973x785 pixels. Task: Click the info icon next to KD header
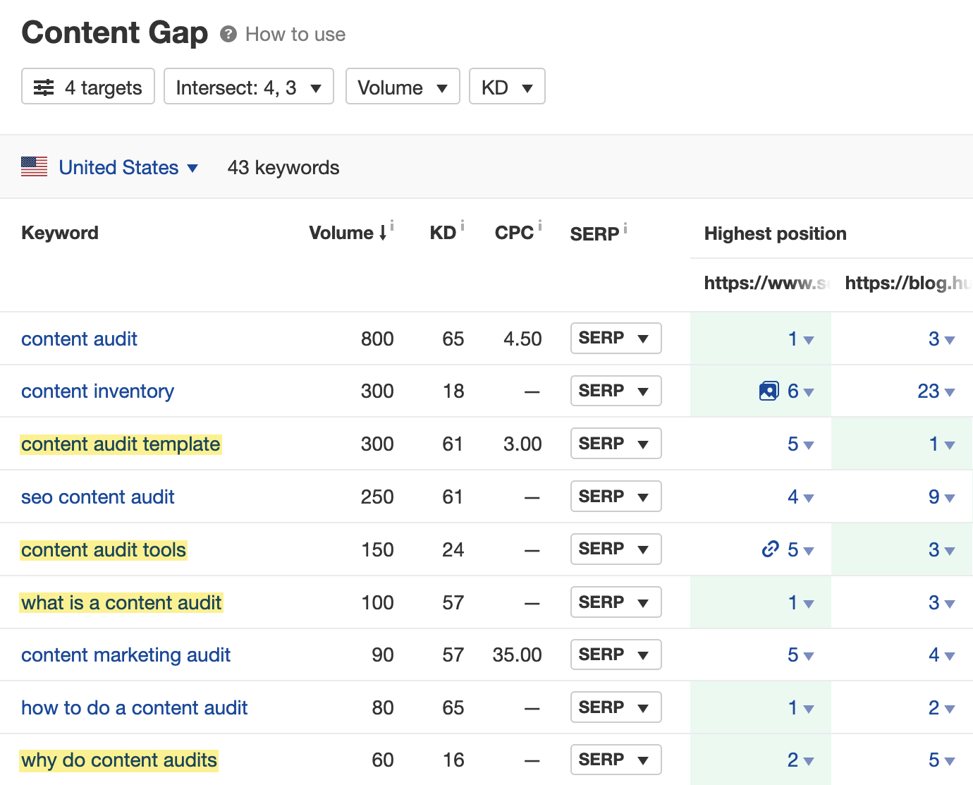click(x=463, y=224)
